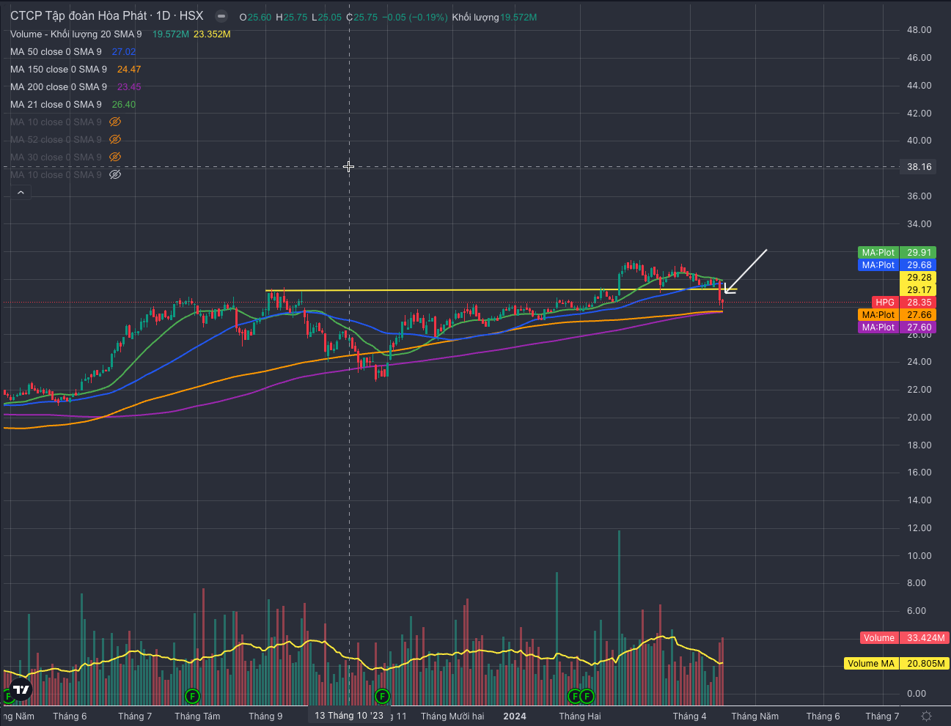The image size is (951, 726).
Task: Select the dimmed MA 30 close 0 SMA 9 legend
Action: pyautogui.click(x=56, y=157)
